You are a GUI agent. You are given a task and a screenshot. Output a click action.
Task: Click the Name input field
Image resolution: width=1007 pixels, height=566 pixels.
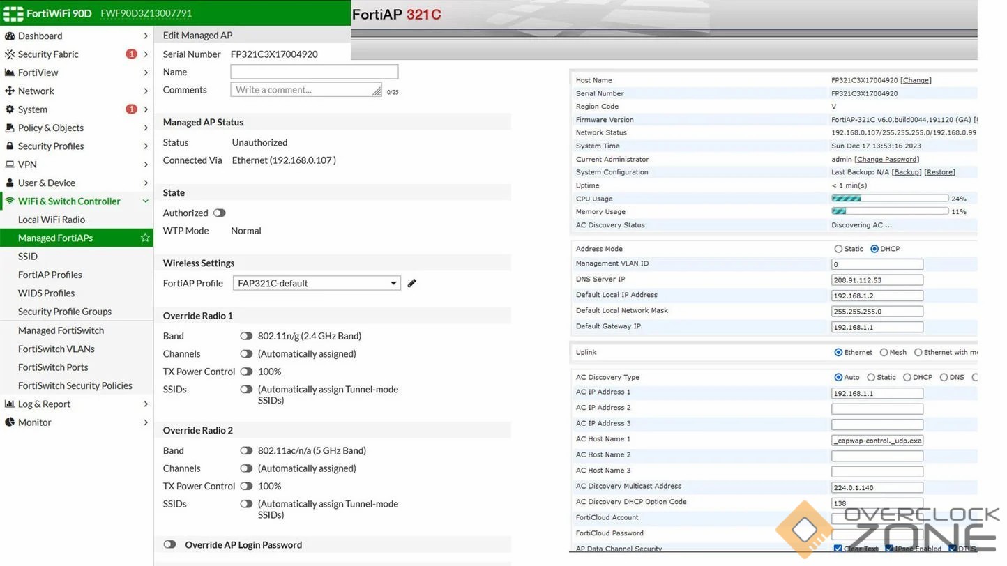315,72
